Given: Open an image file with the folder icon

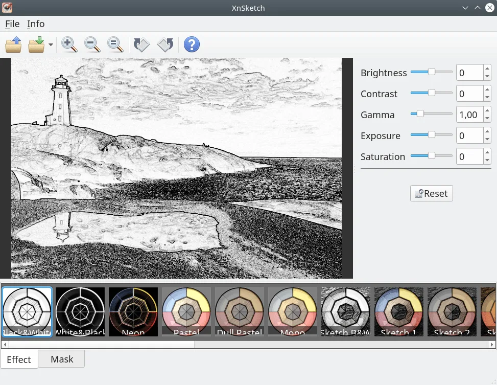Looking at the screenshot, I should pyautogui.click(x=13, y=44).
